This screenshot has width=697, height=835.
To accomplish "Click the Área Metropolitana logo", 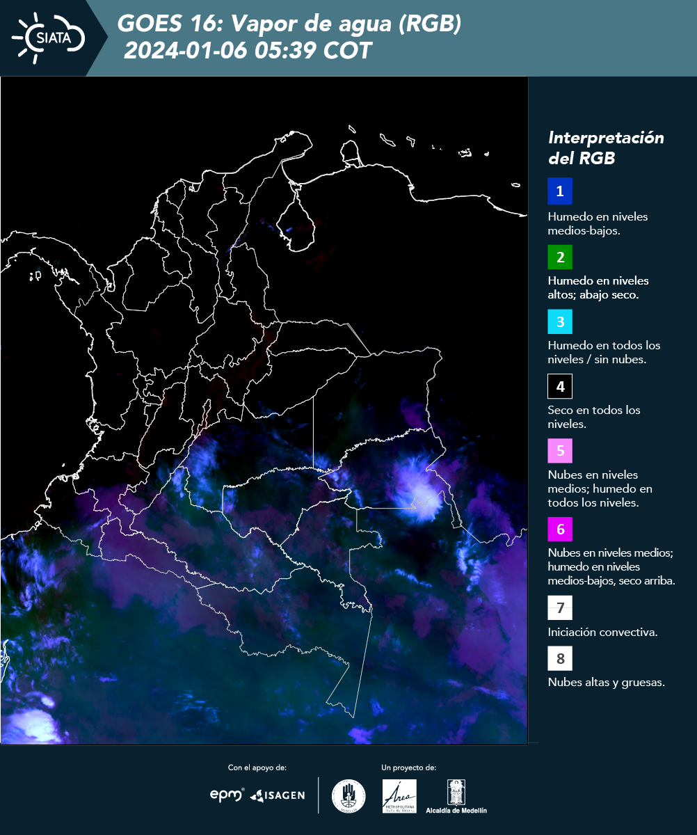I will [x=400, y=796].
